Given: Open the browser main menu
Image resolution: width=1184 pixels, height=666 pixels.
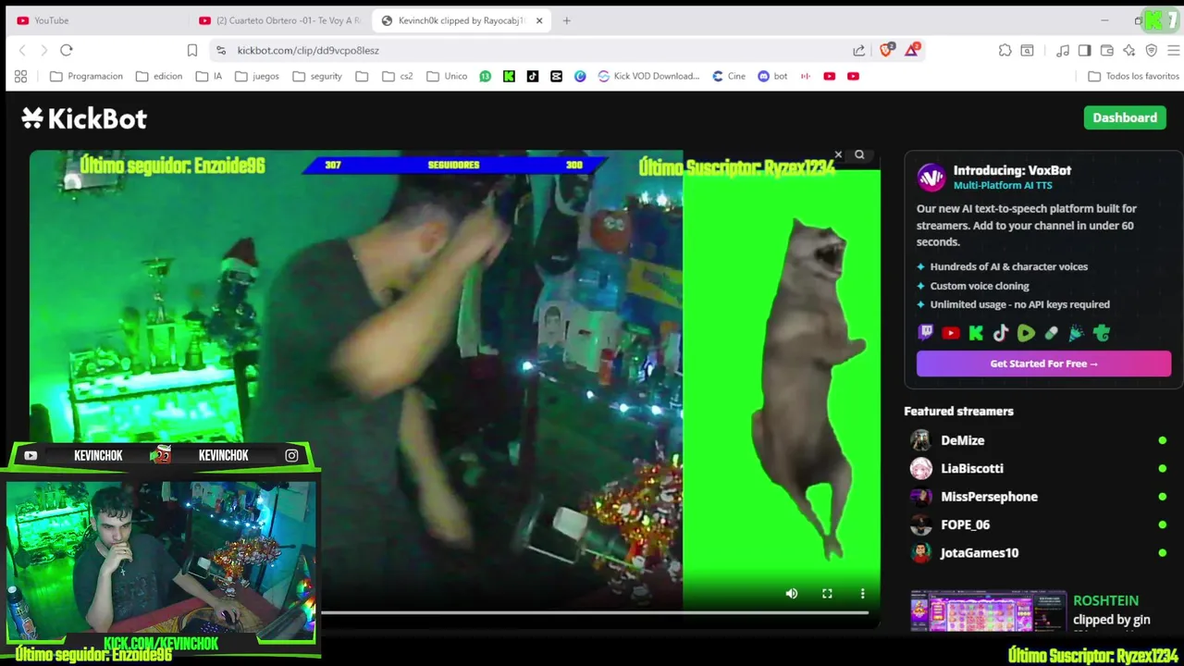Looking at the screenshot, I should [1173, 50].
